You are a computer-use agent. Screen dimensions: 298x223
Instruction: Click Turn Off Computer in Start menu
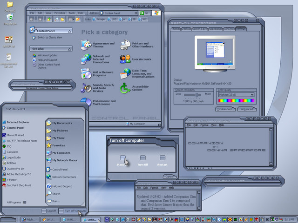(x=73, y=211)
